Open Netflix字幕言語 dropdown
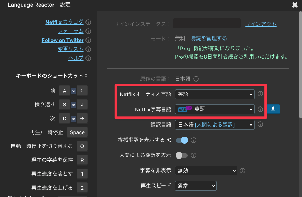This screenshot has width=302, height=197. (x=214, y=109)
